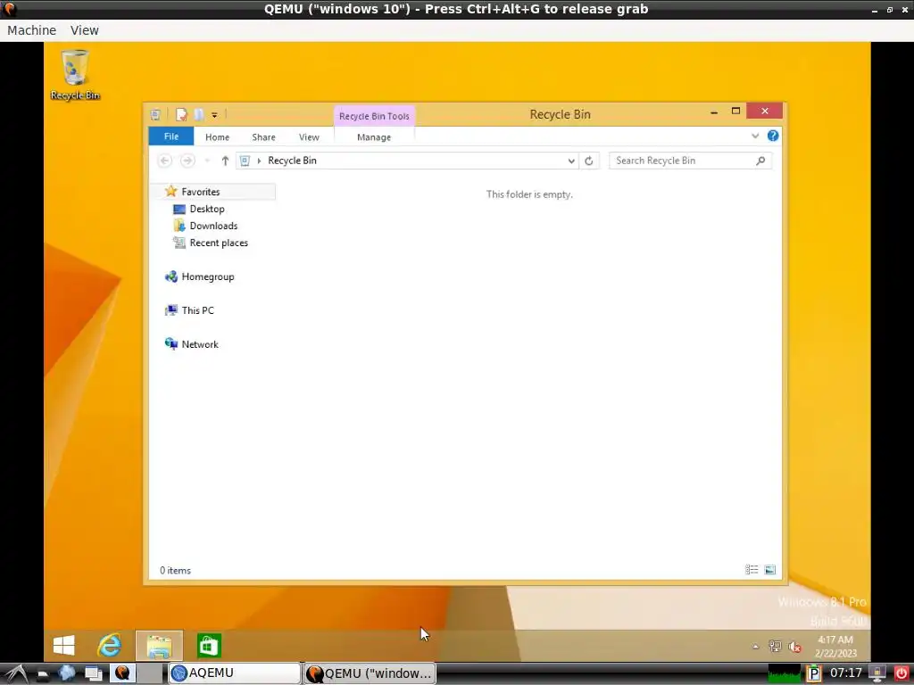The image size is (914, 685).
Task: Open the Windows Store from the taskbar
Action: pyautogui.click(x=209, y=646)
